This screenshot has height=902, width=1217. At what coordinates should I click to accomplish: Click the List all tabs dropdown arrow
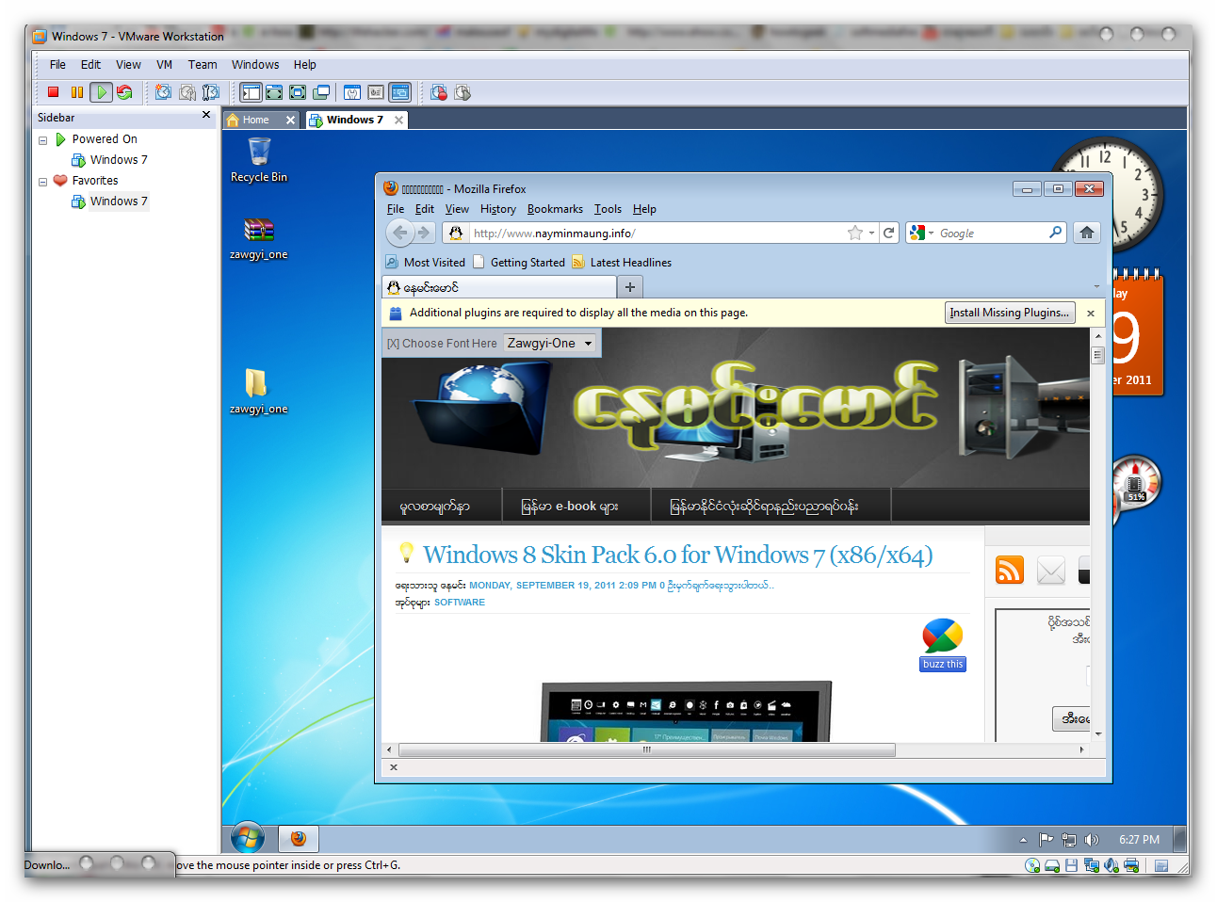tap(1096, 286)
